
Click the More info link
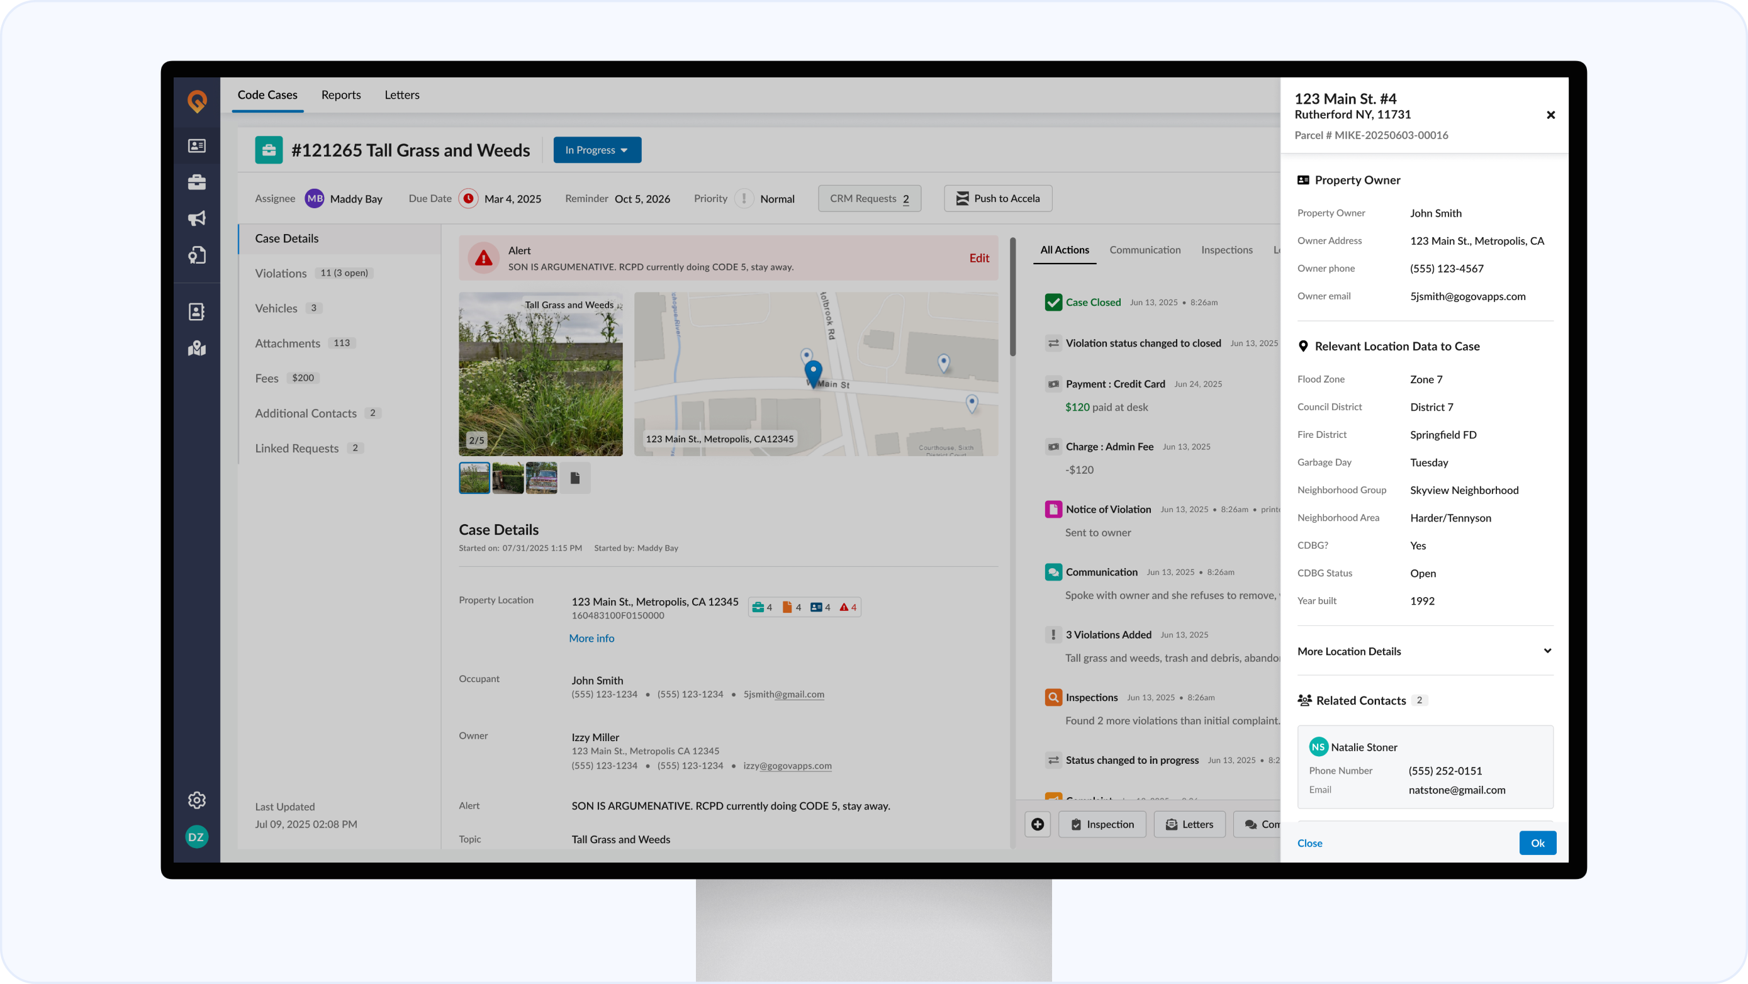click(591, 638)
